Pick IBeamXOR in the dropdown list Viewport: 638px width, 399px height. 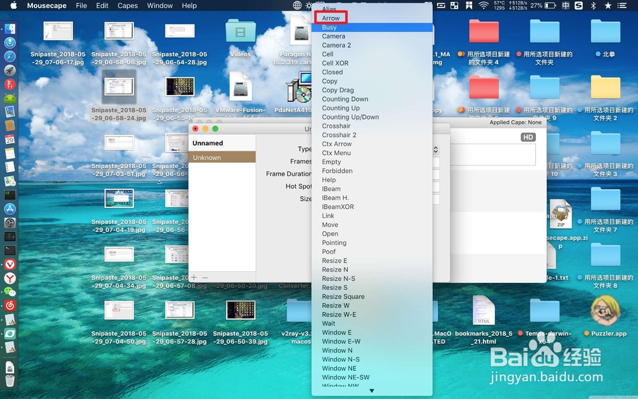[x=371, y=206]
